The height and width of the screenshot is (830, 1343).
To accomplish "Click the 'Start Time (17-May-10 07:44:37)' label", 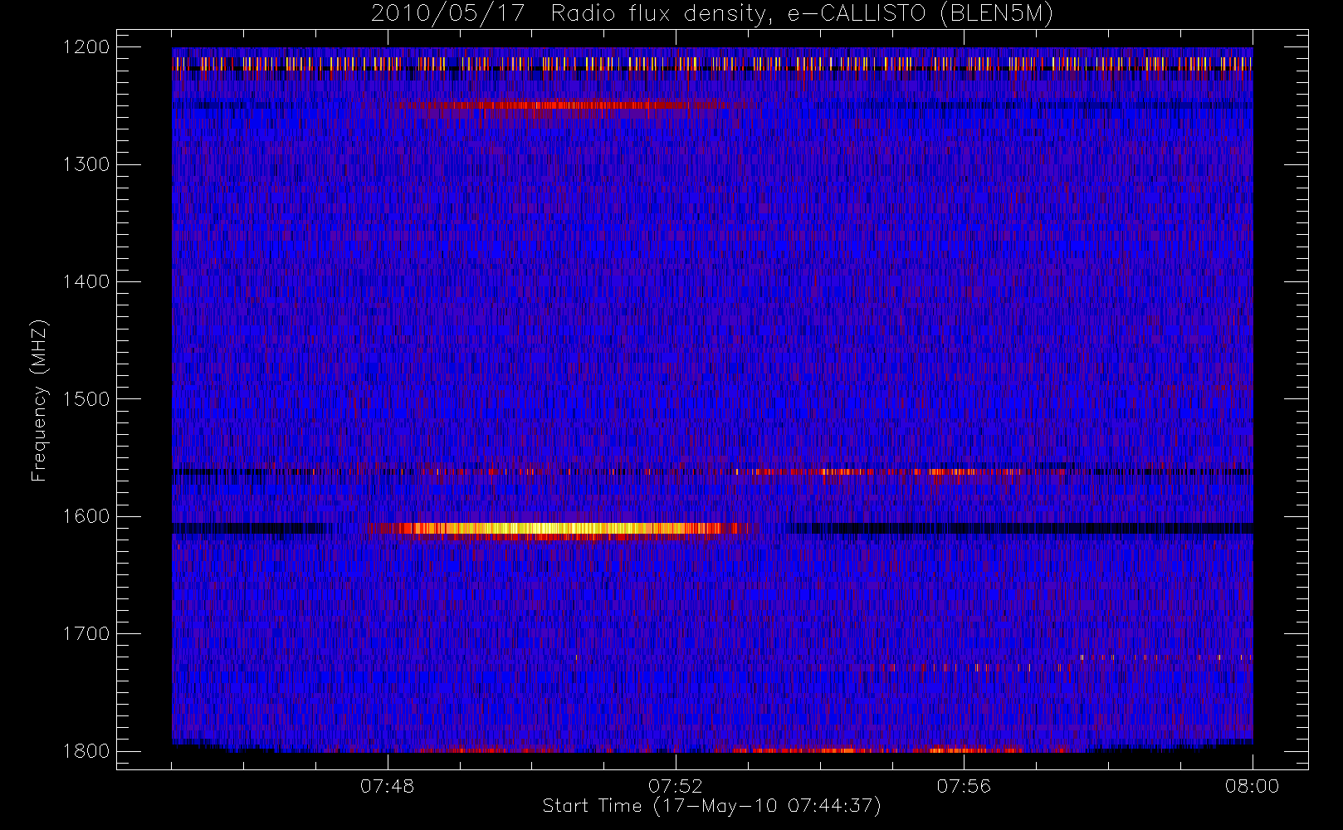I will click(711, 806).
